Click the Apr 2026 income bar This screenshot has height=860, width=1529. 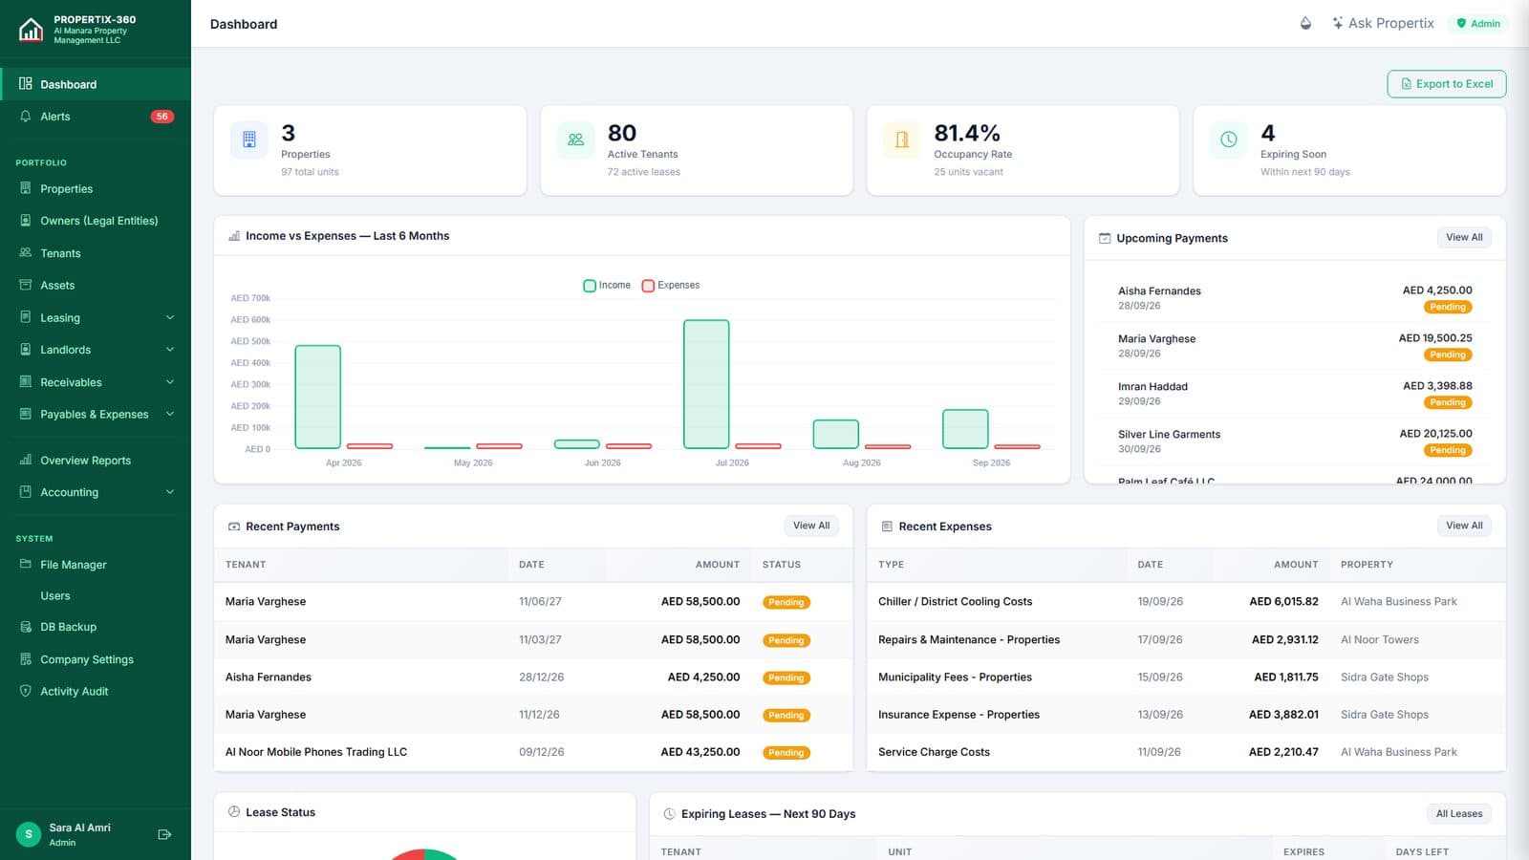[x=318, y=397]
